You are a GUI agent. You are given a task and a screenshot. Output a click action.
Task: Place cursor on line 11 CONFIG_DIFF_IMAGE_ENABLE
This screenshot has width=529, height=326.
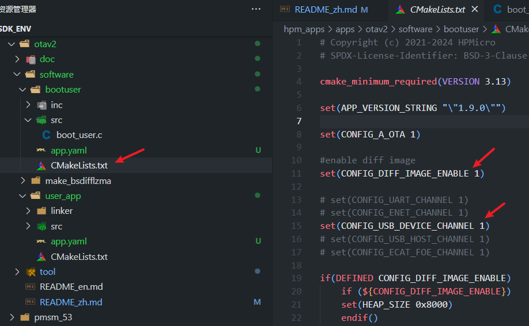coord(405,174)
